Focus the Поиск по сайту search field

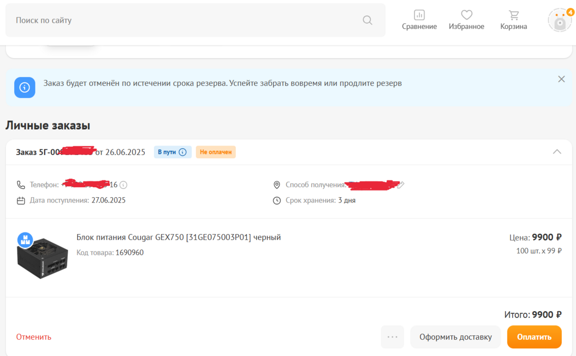[x=185, y=20]
